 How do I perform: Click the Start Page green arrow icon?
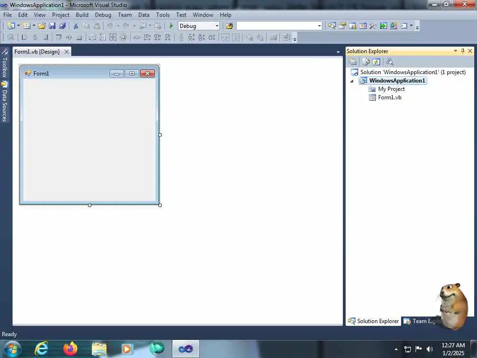pyautogui.click(x=383, y=26)
